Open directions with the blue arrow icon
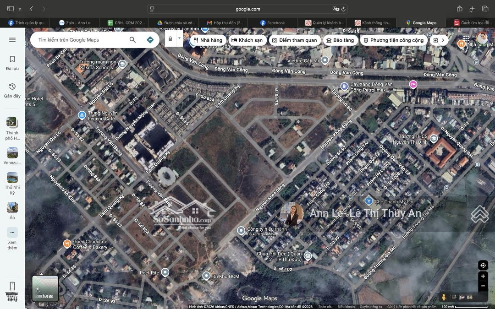Viewport: 495px width, 309px height. pos(150,40)
